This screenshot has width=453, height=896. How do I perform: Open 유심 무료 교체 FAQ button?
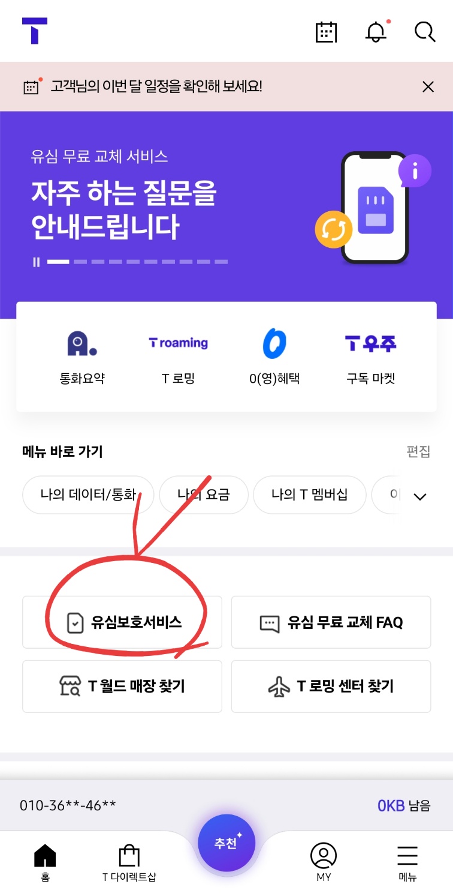pos(331,622)
